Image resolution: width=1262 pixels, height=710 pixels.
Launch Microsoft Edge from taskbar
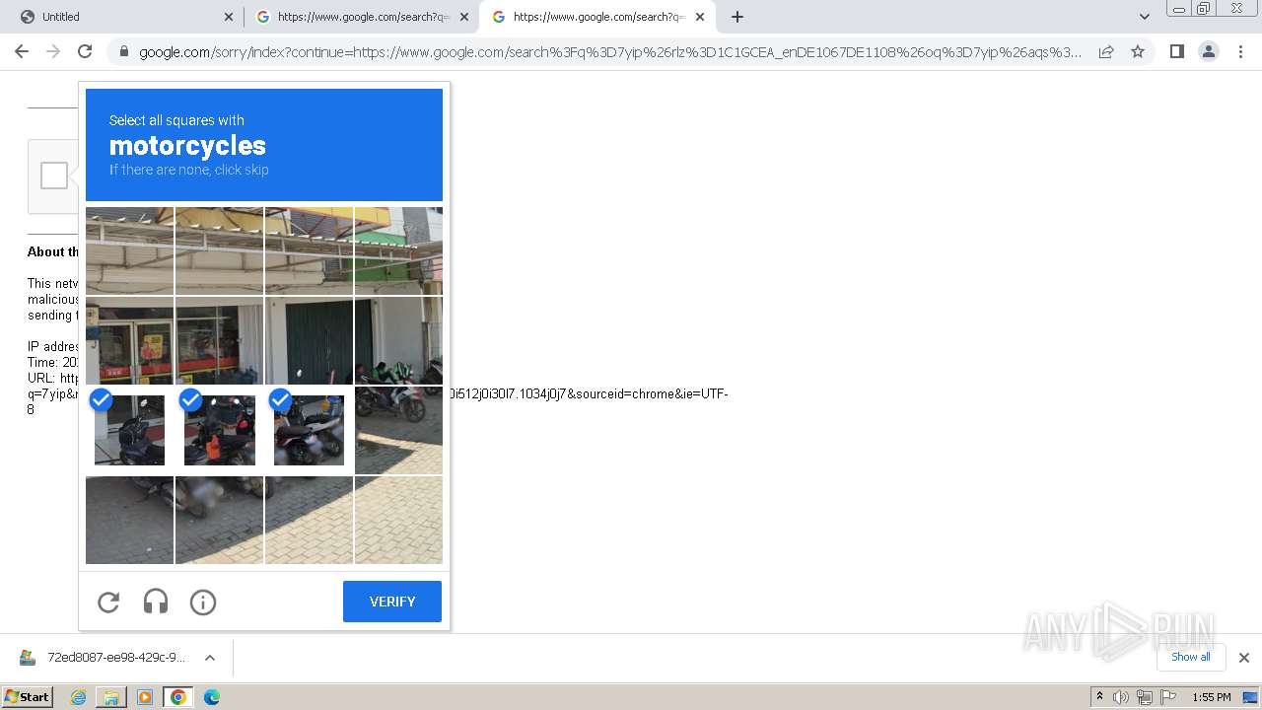point(212,697)
